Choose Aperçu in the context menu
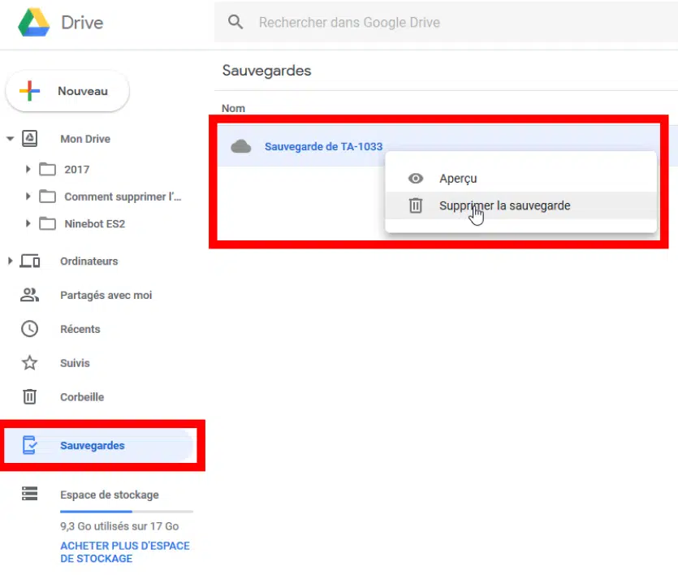Image resolution: width=678 pixels, height=575 pixels. pyautogui.click(x=520, y=178)
